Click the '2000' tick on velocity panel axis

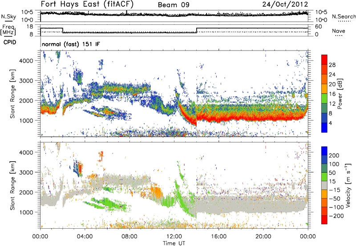(26, 192)
